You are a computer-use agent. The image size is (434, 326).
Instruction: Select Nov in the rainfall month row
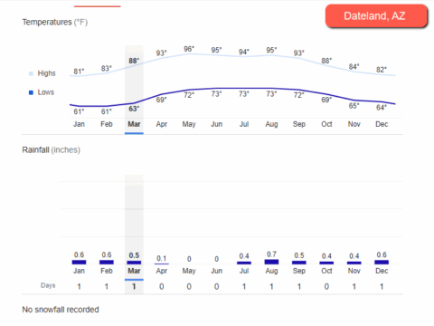tap(354, 271)
